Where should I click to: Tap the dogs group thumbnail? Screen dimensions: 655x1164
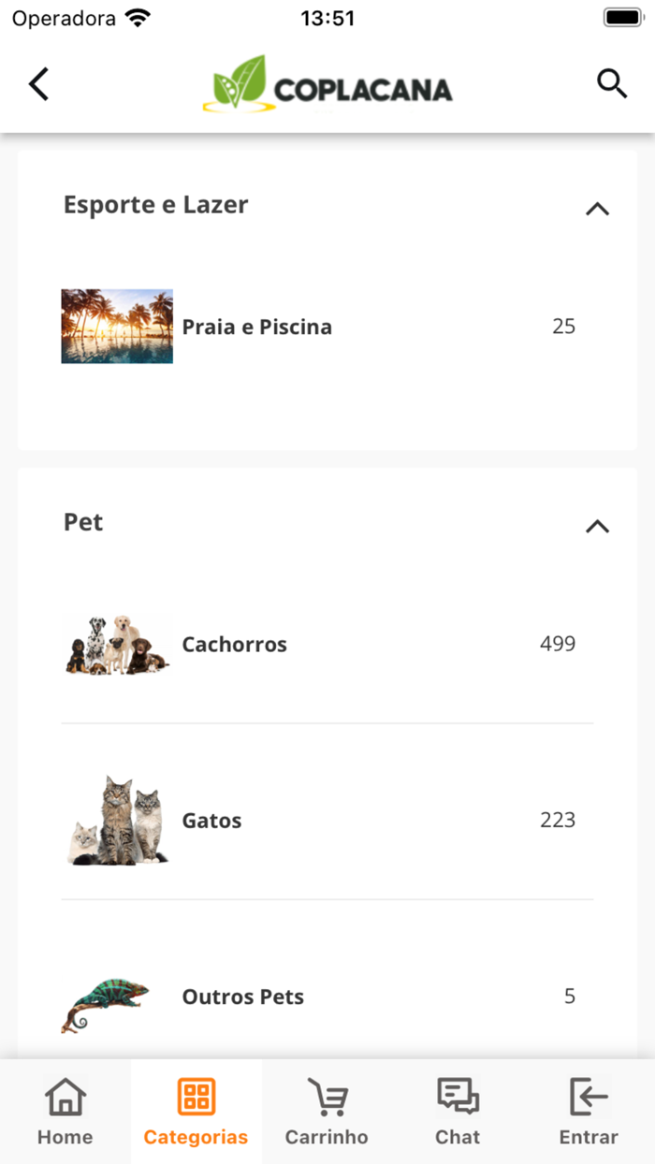tap(117, 645)
